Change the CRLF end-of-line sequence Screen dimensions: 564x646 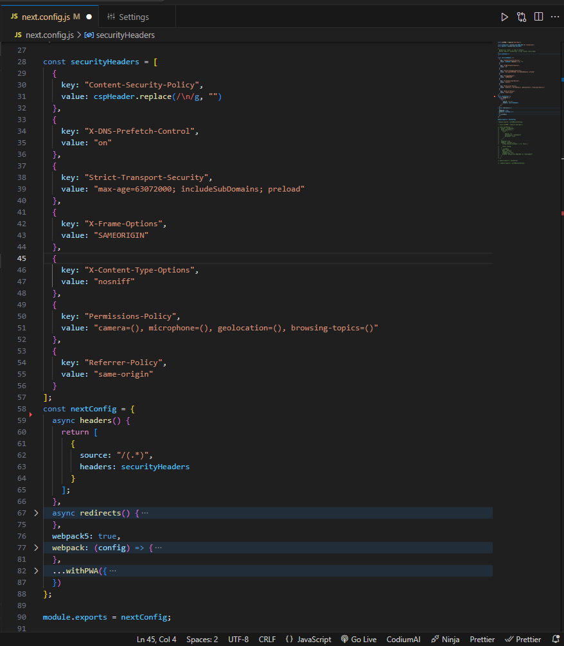pyautogui.click(x=267, y=639)
